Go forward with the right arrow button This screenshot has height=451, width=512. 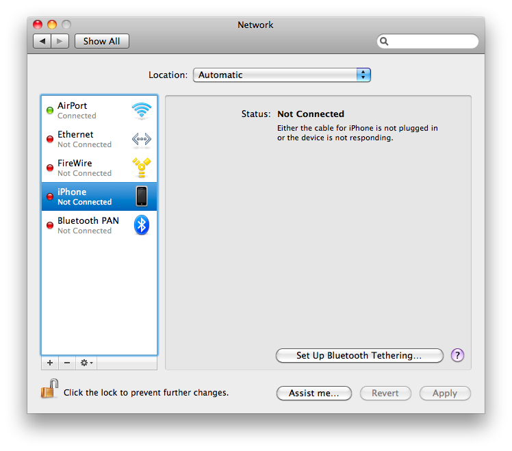[60, 41]
